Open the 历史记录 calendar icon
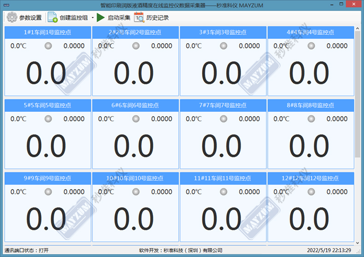 [139, 18]
